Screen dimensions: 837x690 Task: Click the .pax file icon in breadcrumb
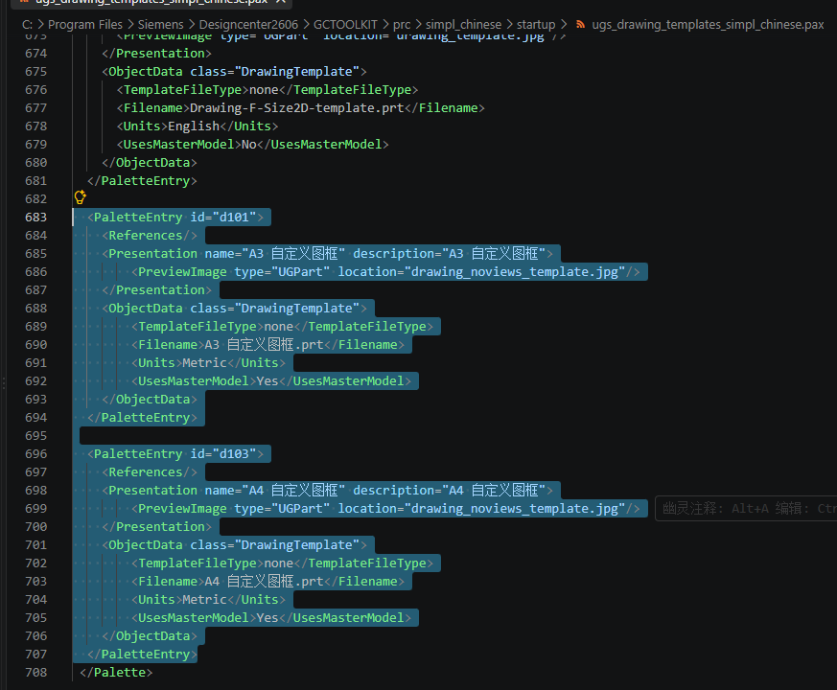pyautogui.click(x=580, y=24)
